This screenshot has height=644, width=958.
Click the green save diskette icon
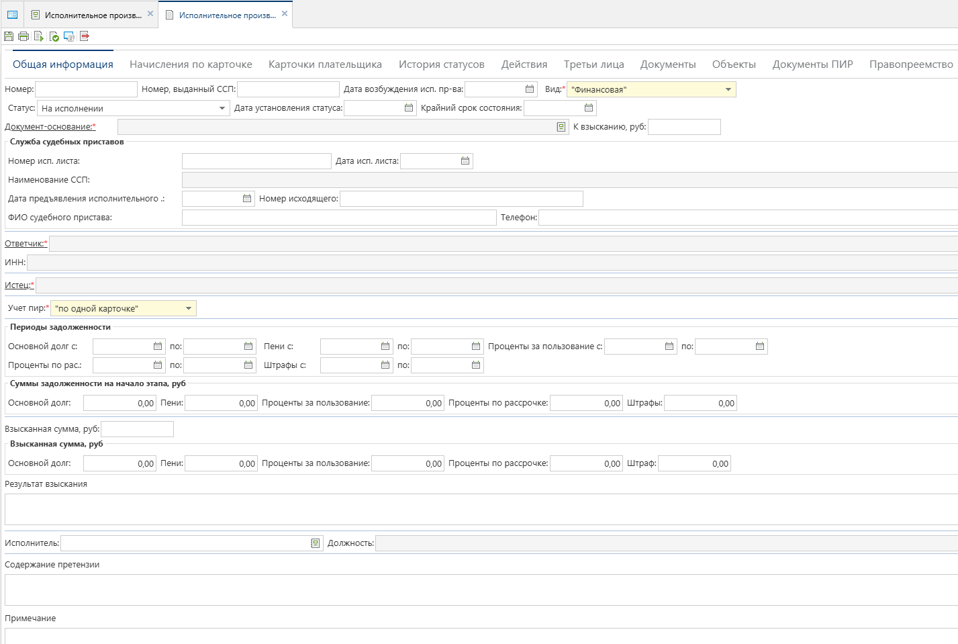pos(8,36)
